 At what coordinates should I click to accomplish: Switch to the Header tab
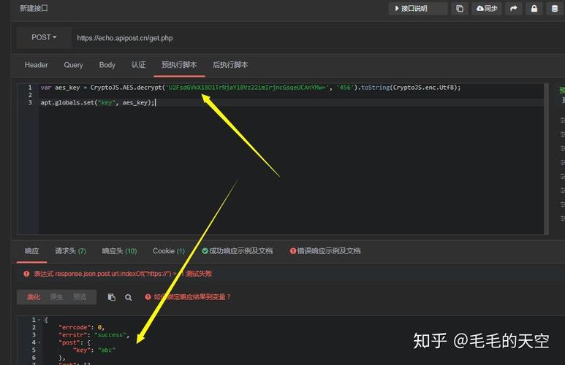[36, 65]
